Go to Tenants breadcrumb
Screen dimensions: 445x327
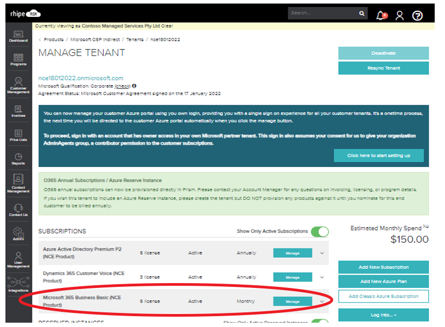(x=135, y=40)
